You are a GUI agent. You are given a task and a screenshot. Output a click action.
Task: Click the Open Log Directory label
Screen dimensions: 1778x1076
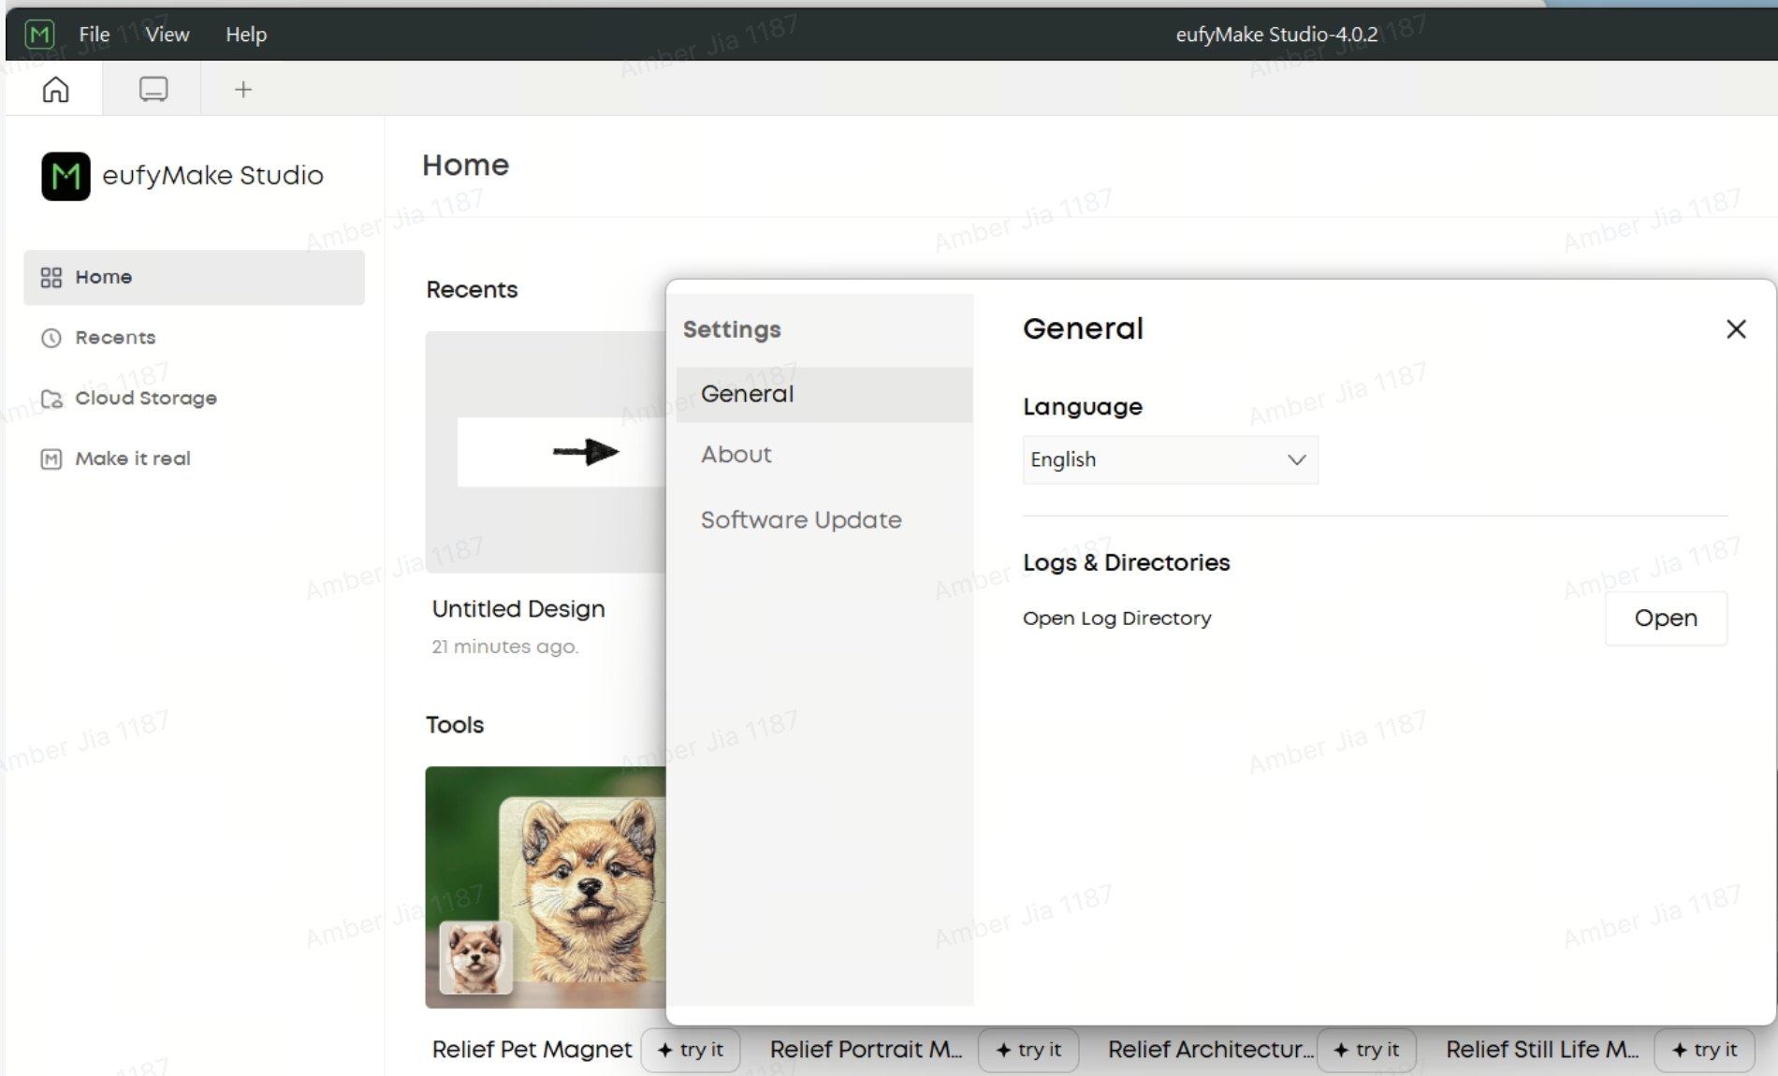[1117, 618]
